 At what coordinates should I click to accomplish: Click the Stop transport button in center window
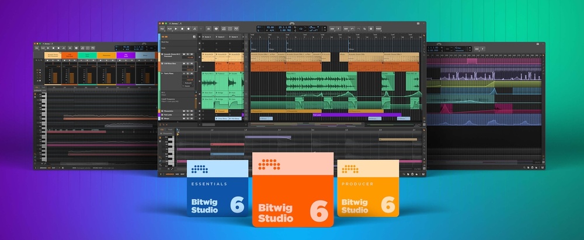182,28
